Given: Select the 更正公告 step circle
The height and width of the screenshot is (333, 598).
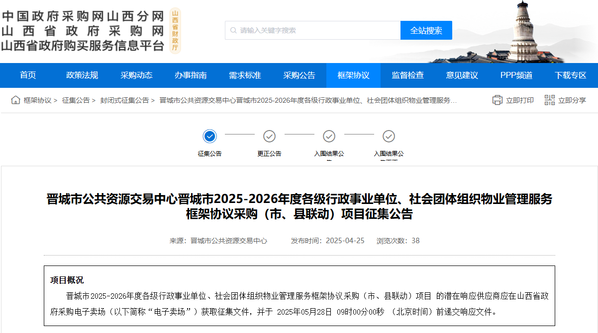Looking at the screenshot, I should [269, 136].
